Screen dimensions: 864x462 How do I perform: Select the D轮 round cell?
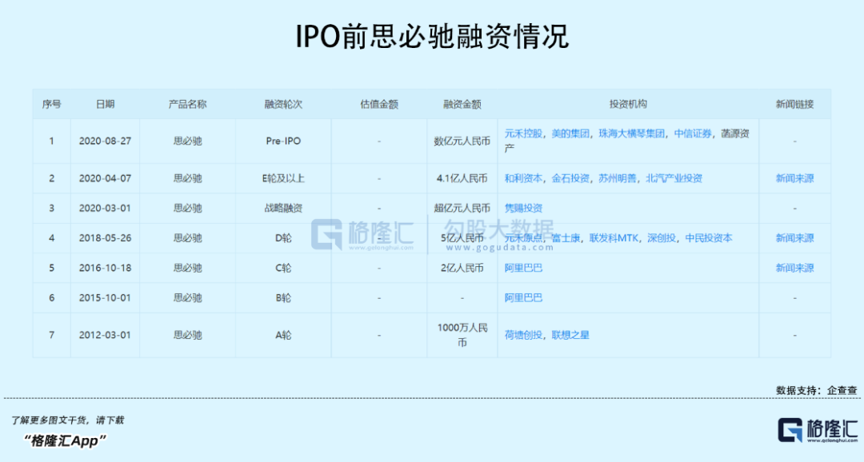(x=283, y=238)
